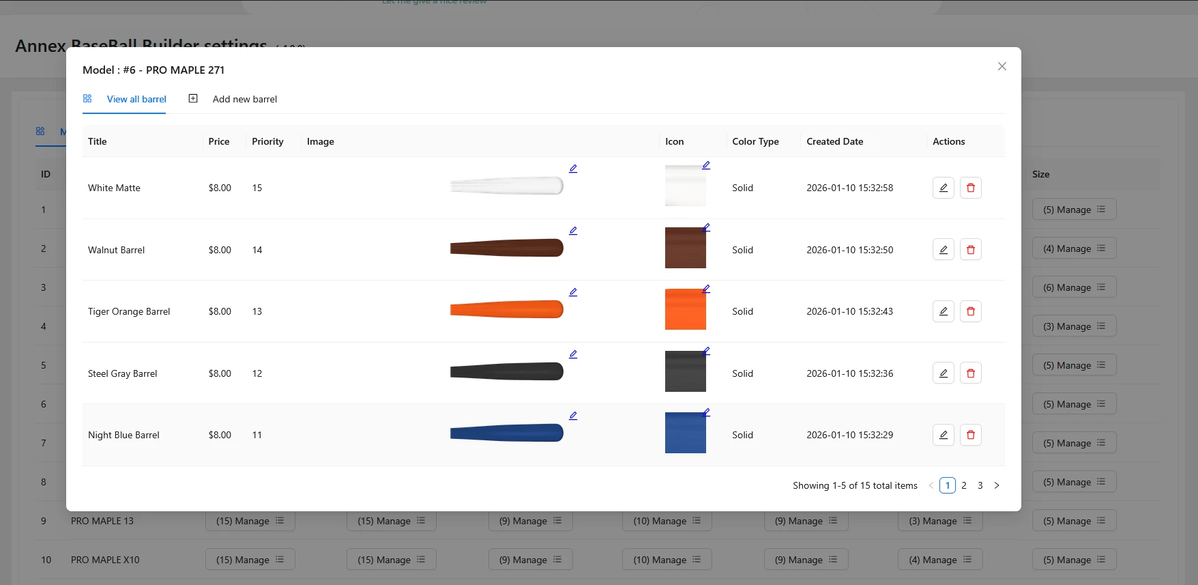Screen dimensions: 1198x585
Task: Edit the Night Blue Barrel row
Action: click(x=943, y=435)
